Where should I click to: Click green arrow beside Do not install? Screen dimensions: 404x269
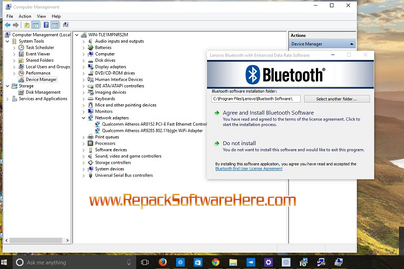tap(217, 143)
